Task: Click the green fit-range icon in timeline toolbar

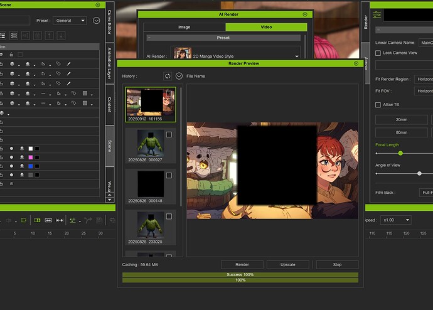Action: (37, 220)
